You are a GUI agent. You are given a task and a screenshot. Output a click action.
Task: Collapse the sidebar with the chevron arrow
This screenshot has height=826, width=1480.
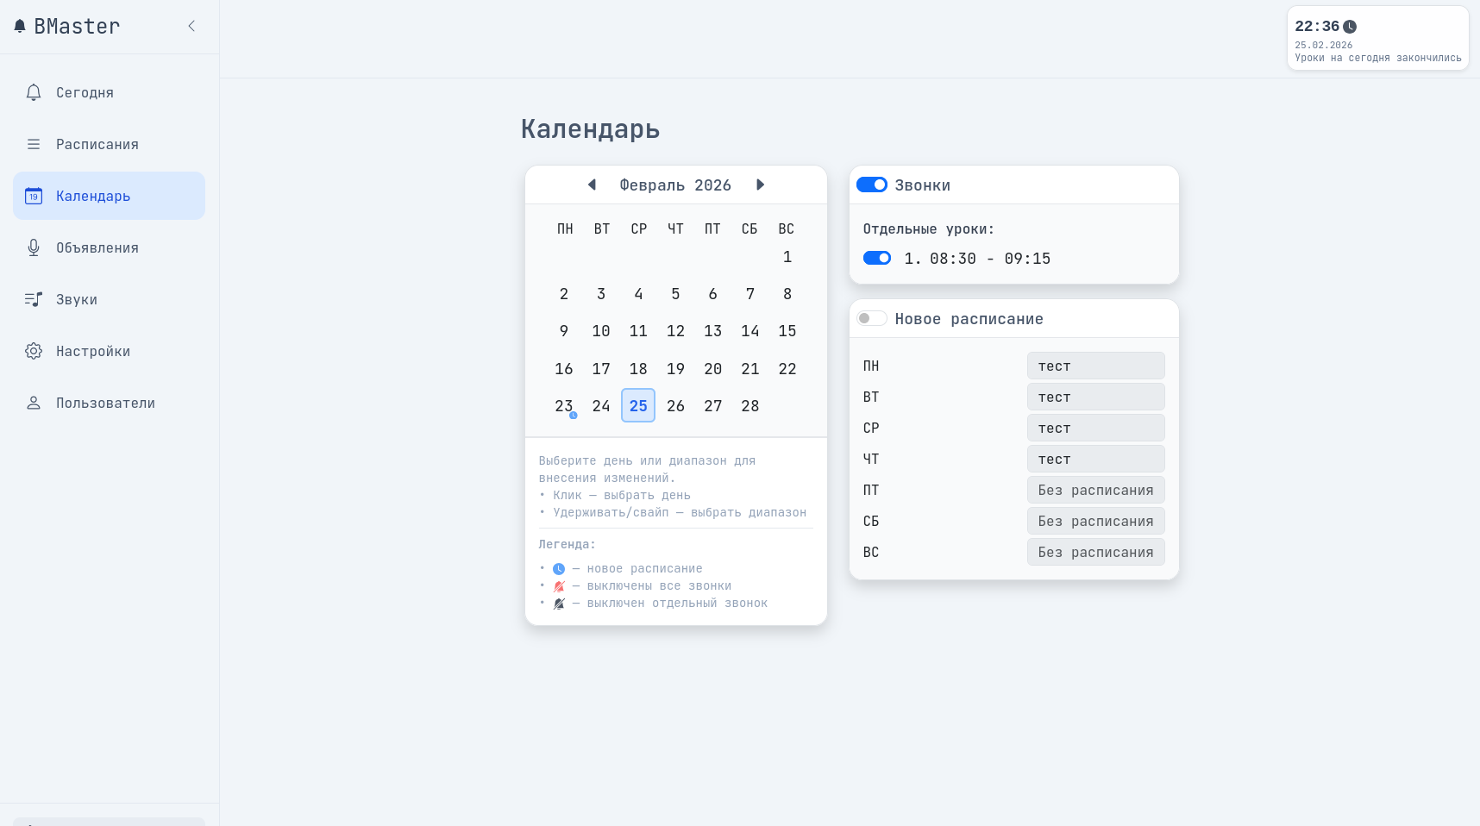(x=191, y=26)
